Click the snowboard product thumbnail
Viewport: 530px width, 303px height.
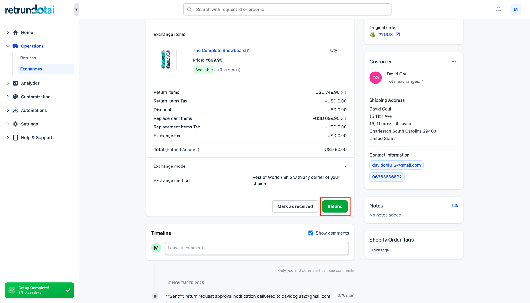tap(166, 59)
